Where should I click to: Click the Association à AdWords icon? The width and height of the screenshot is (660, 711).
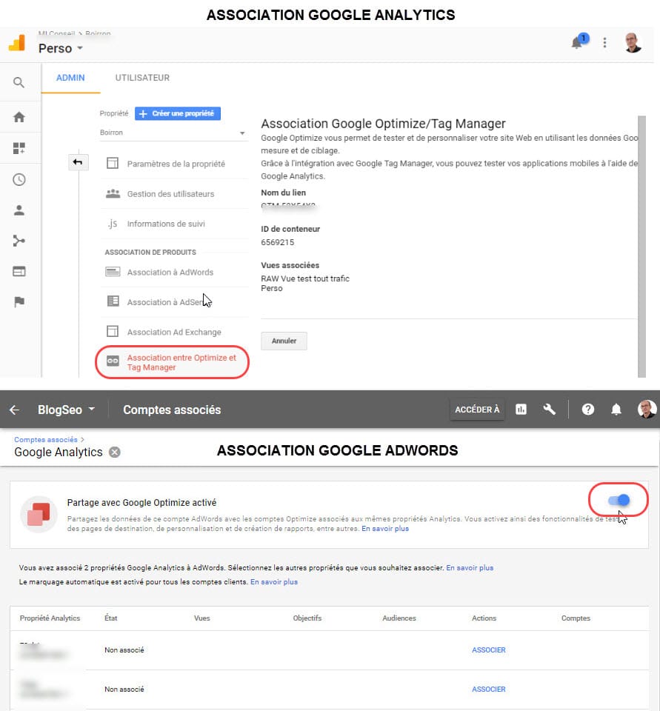tap(113, 272)
